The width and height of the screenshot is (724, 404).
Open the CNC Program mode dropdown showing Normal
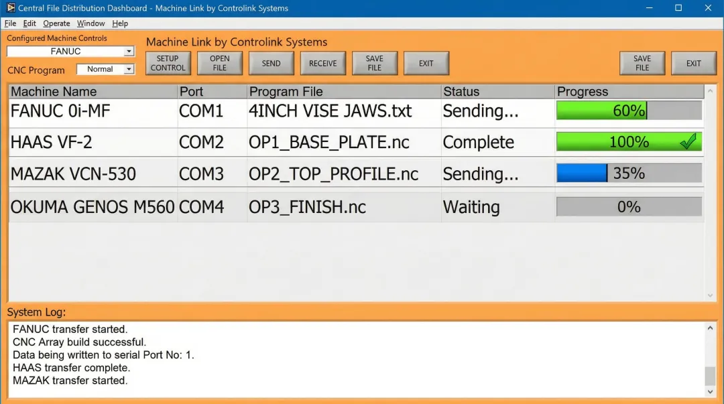coord(128,69)
